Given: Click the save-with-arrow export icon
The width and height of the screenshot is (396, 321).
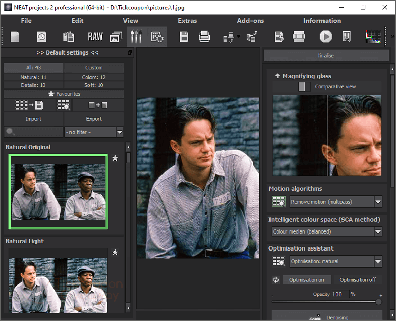Looking at the screenshot, I should point(279,37).
